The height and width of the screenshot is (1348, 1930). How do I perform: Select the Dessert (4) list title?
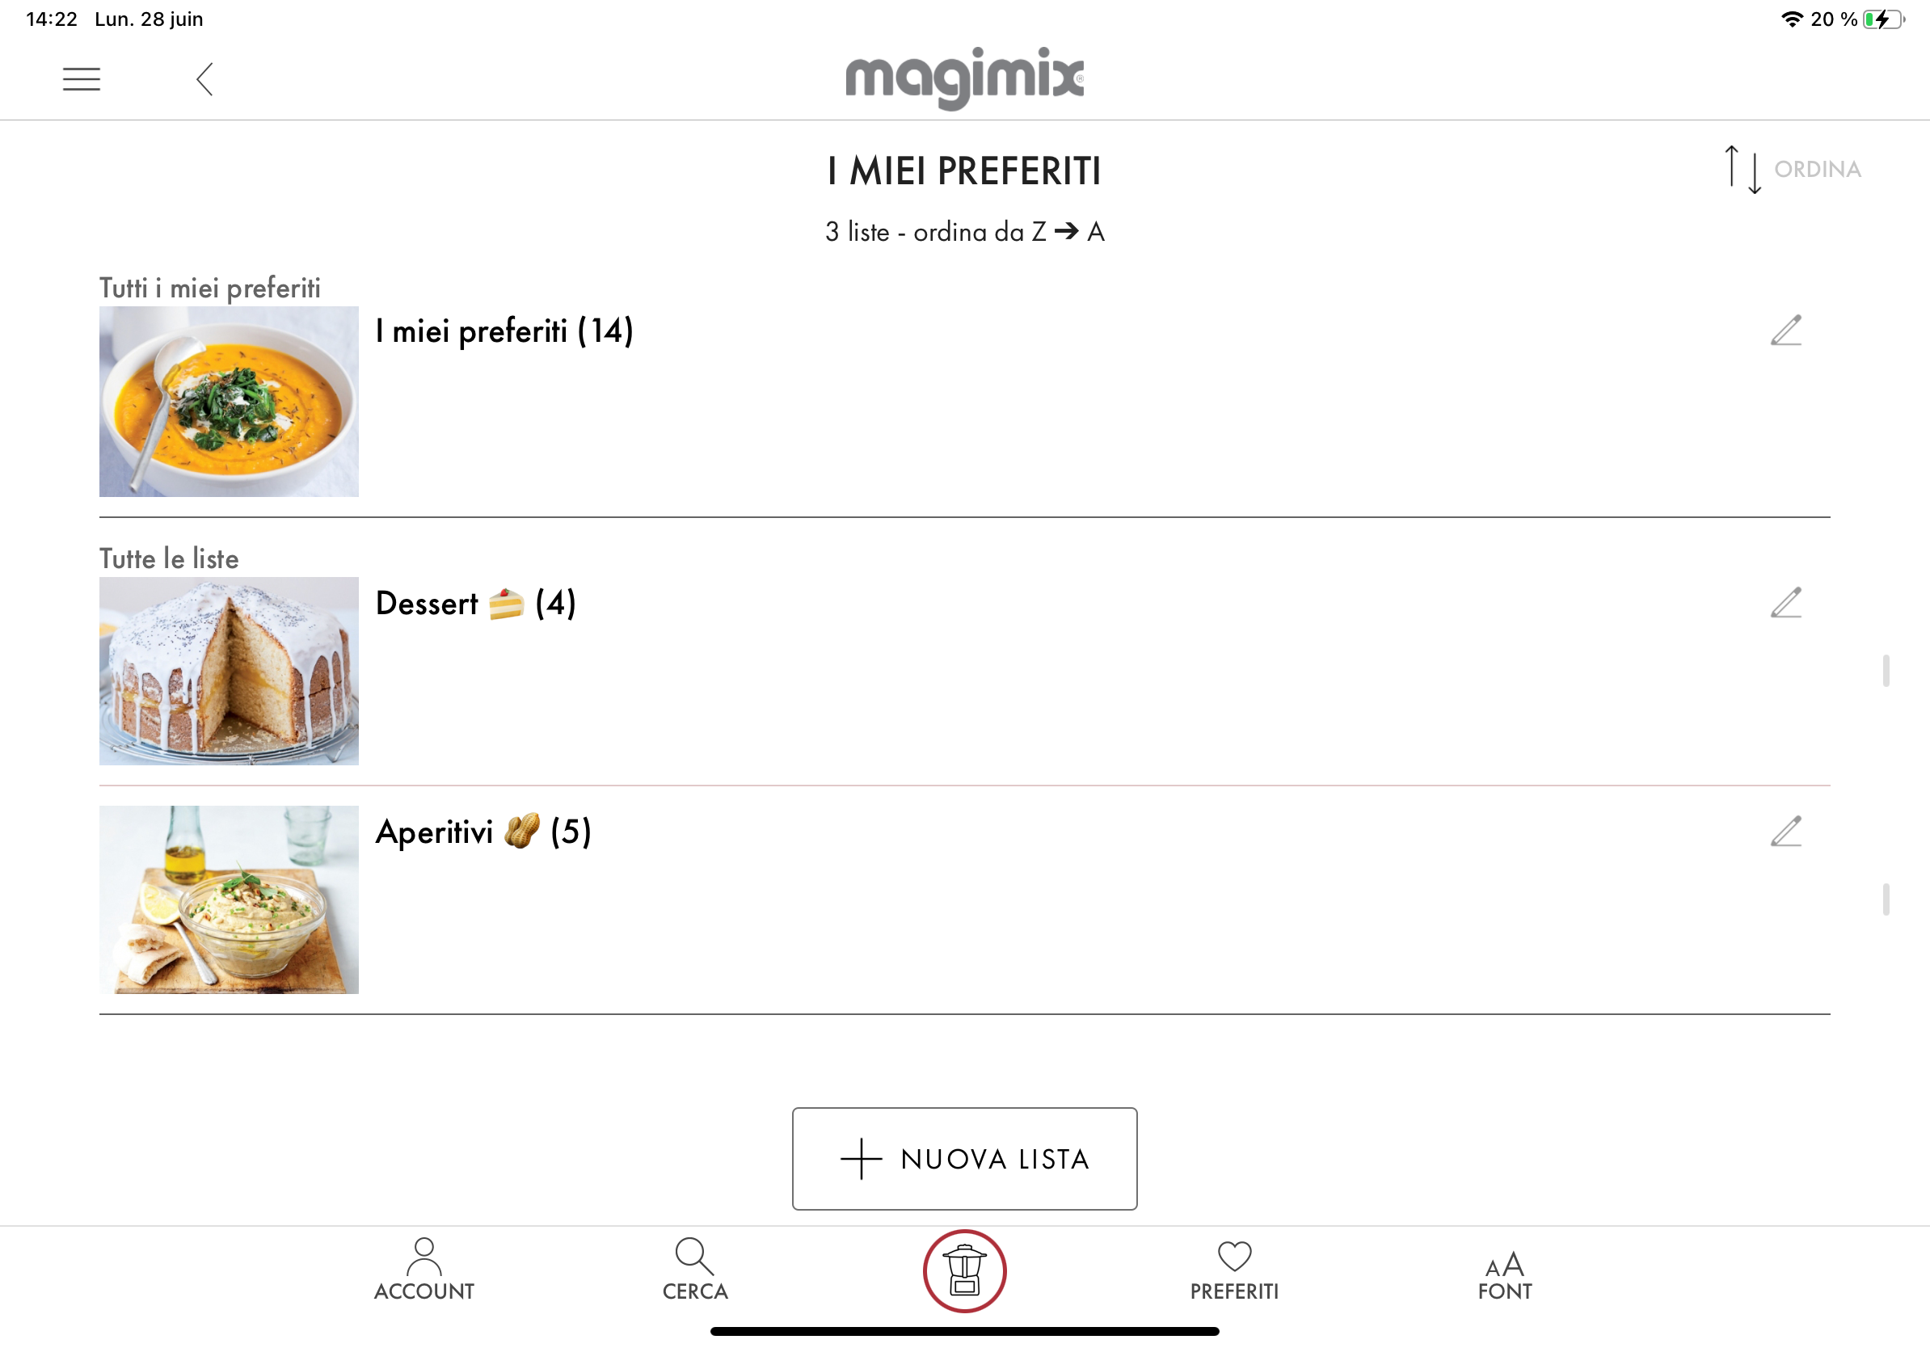pos(476,604)
